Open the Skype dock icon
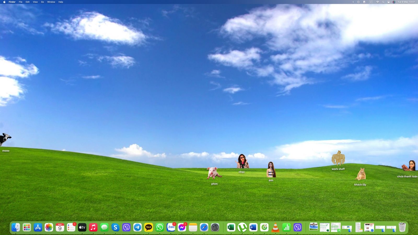 tap(115, 227)
